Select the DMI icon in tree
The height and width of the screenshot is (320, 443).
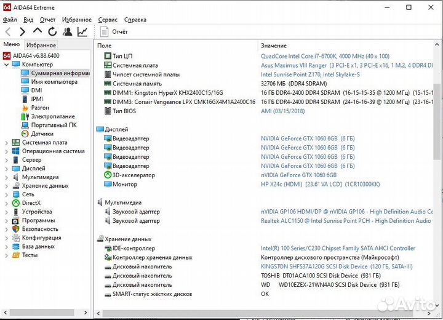[x=25, y=90]
